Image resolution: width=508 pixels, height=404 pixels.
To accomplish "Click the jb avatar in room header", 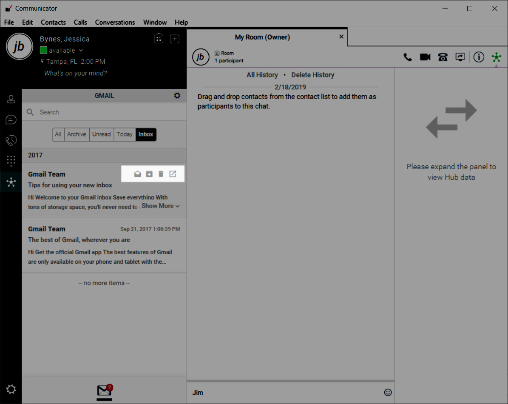I will click(x=201, y=57).
